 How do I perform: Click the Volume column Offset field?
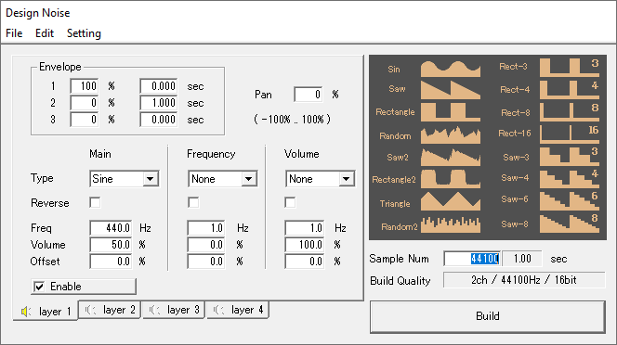pyautogui.click(x=305, y=262)
